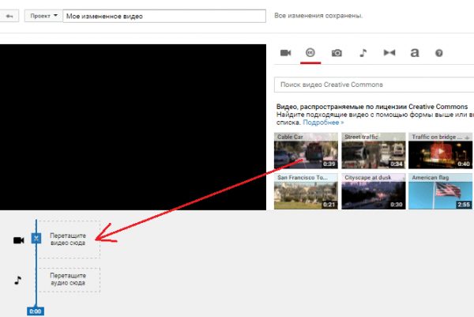Click the Поиск видео Creative Commons search box
This screenshot has width=474, height=317.
tap(374, 85)
